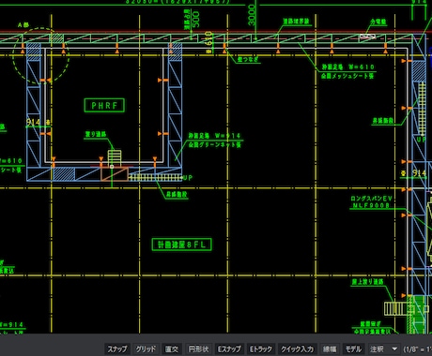Toggle the Eトラック entity tracking
Screen dimensions: 432x356
(x=261, y=349)
